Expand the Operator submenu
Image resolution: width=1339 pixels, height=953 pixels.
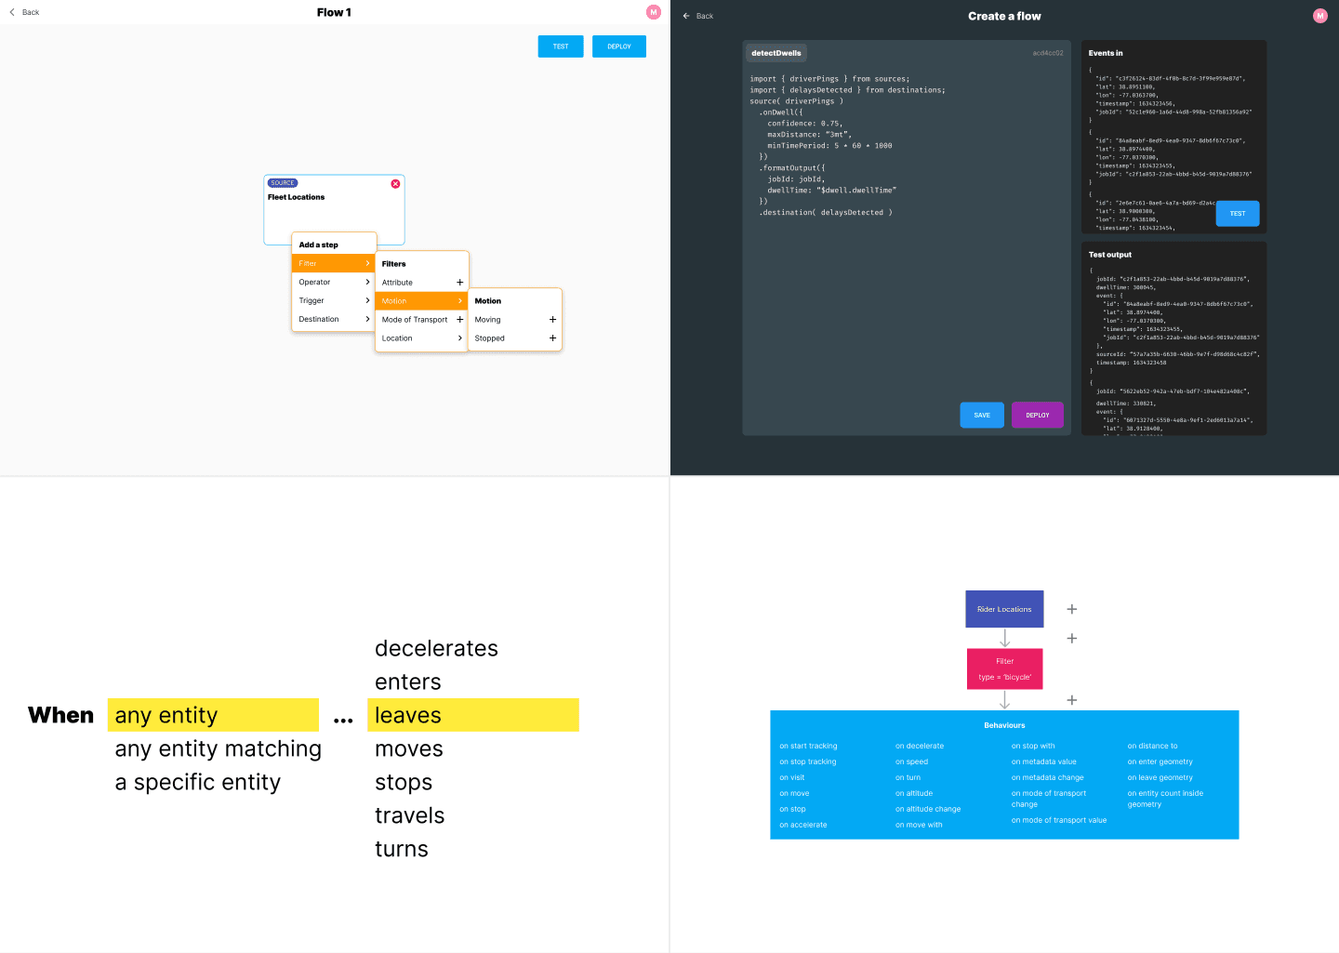point(334,283)
